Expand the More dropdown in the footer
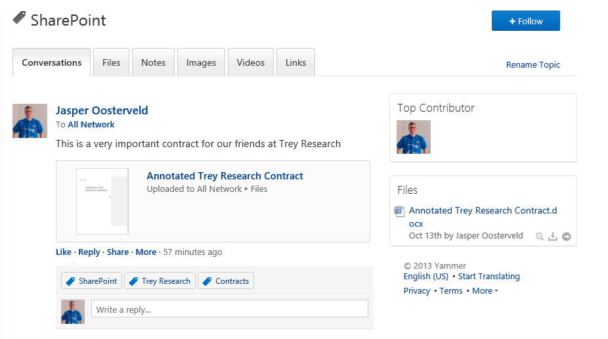 click(x=485, y=291)
